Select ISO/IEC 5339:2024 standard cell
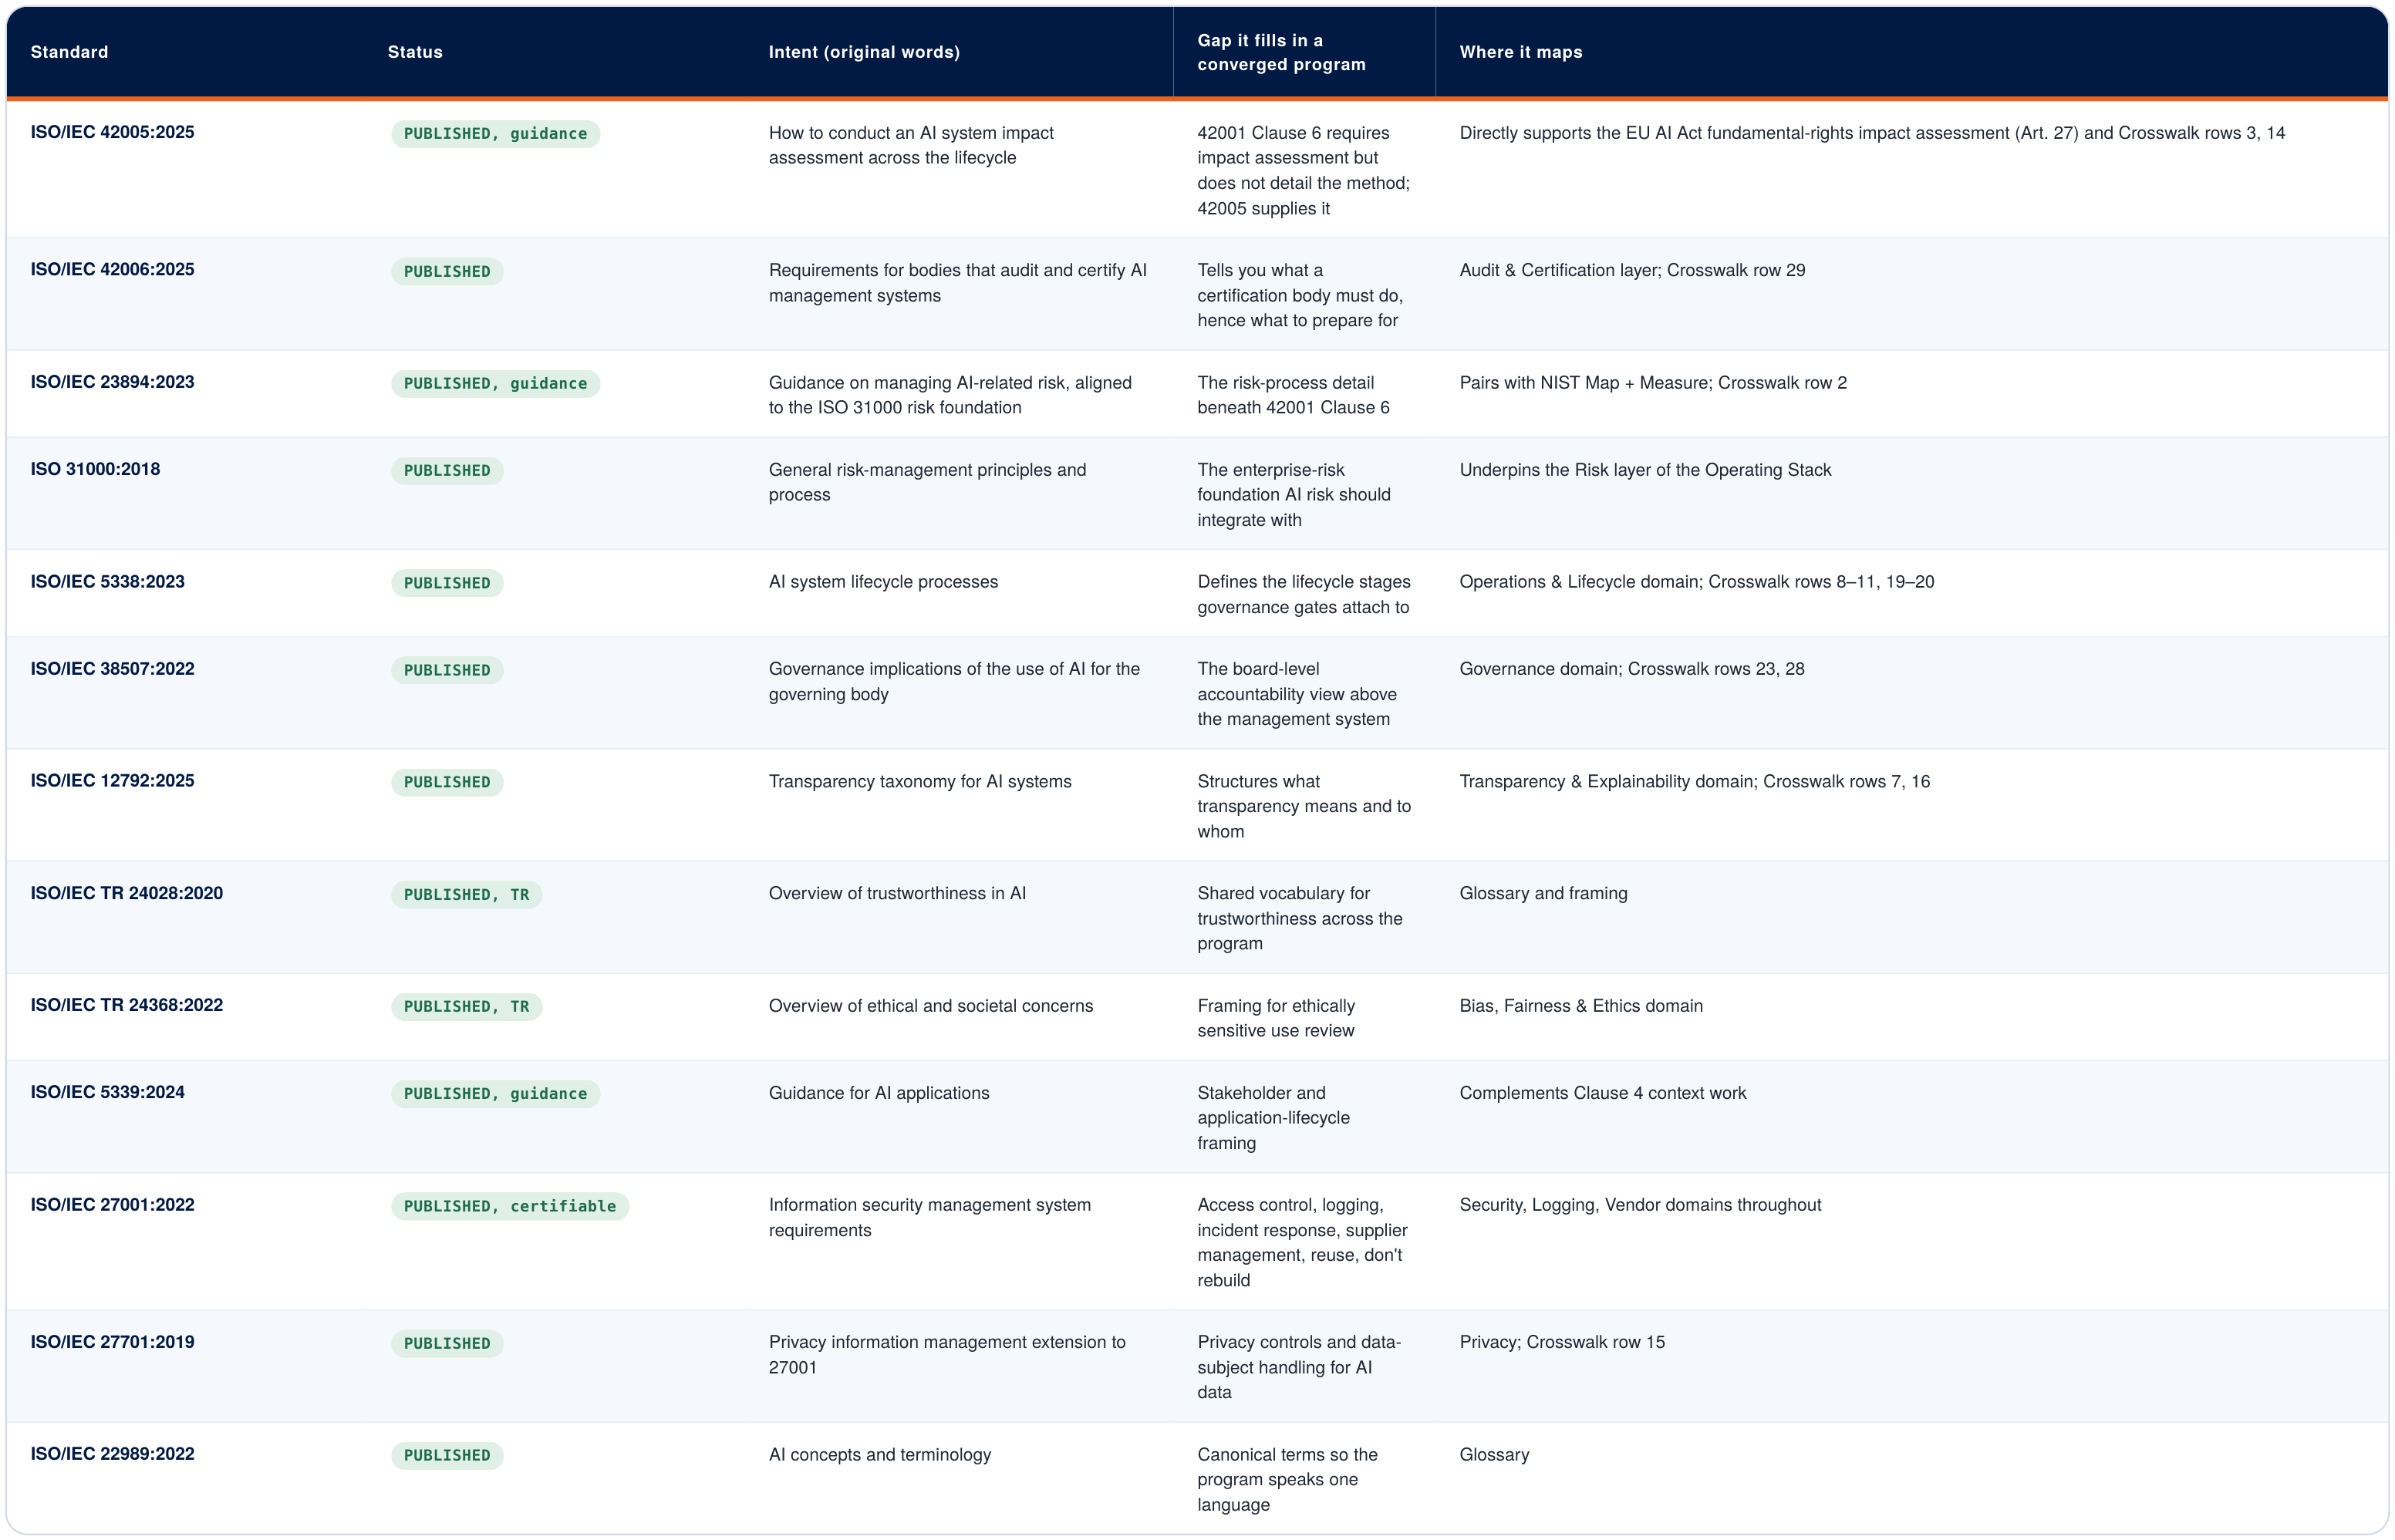 (x=107, y=1092)
